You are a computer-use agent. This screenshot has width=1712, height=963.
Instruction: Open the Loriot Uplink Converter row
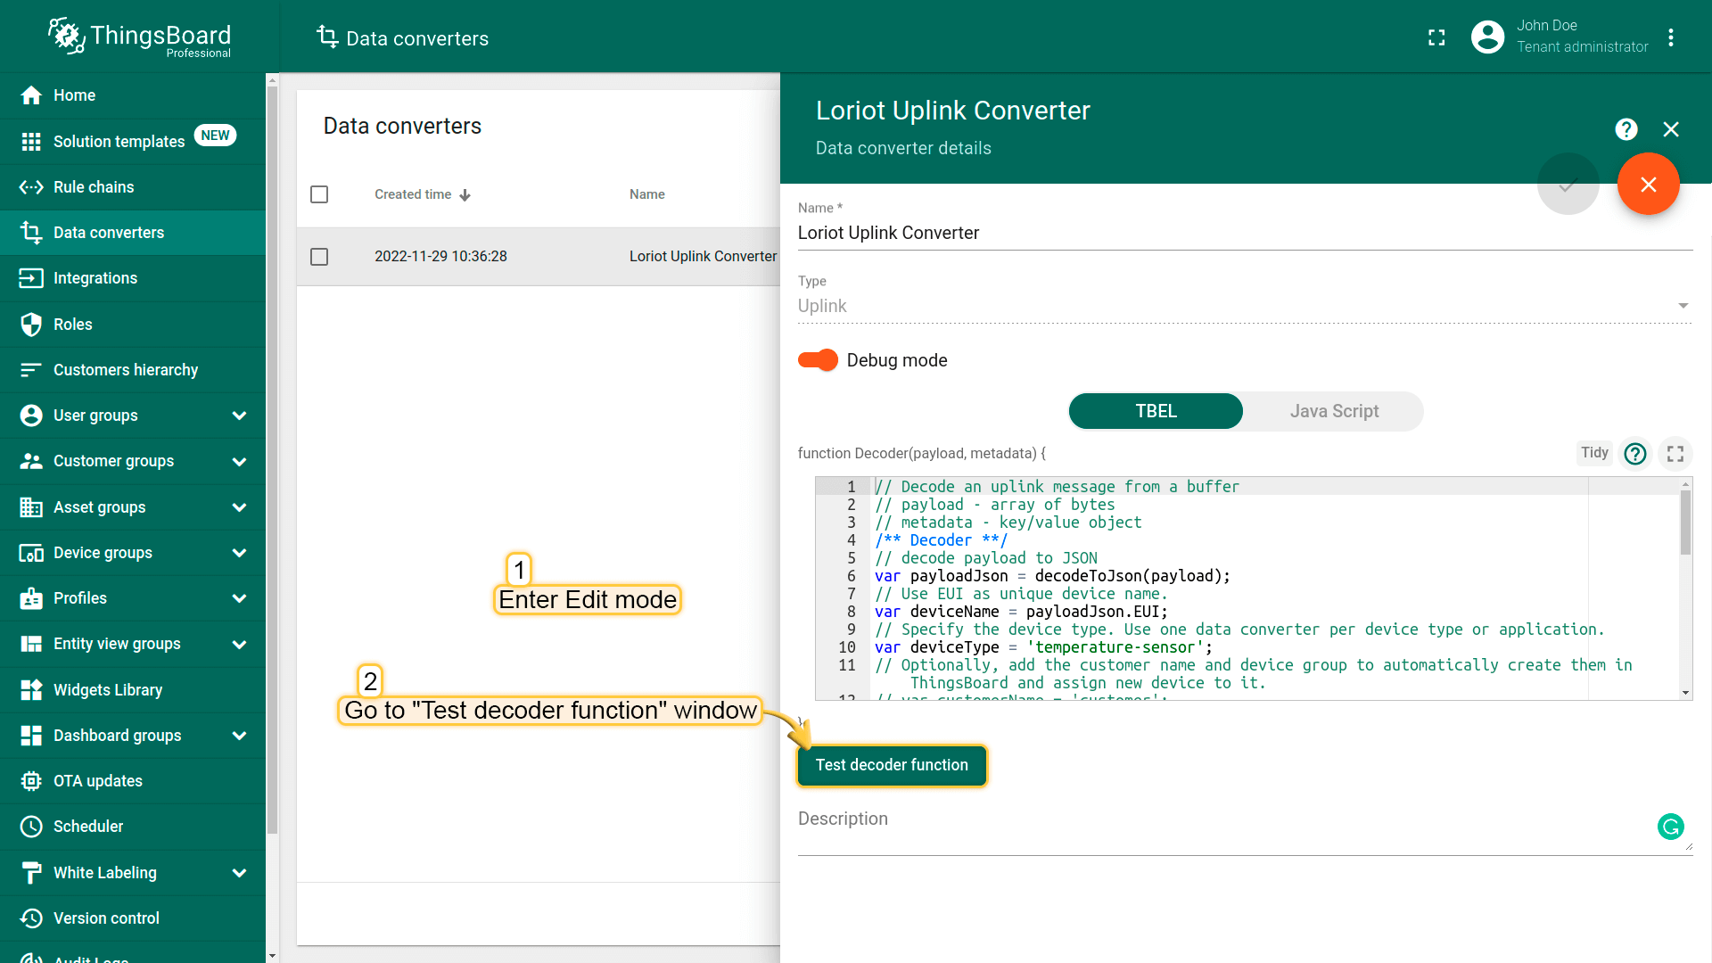[x=539, y=257]
